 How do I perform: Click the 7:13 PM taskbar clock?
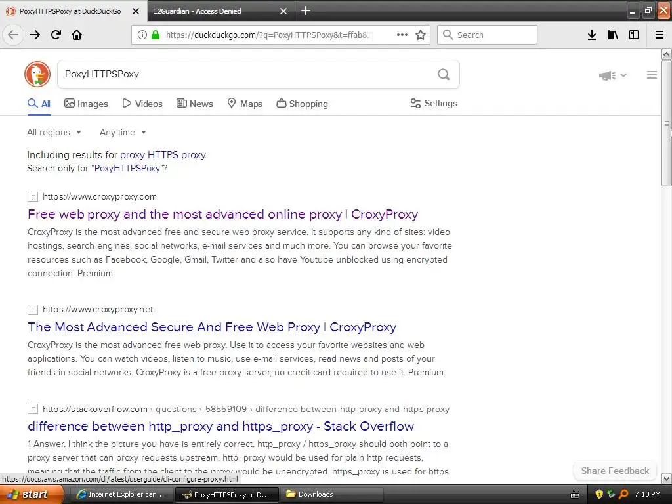click(x=648, y=494)
